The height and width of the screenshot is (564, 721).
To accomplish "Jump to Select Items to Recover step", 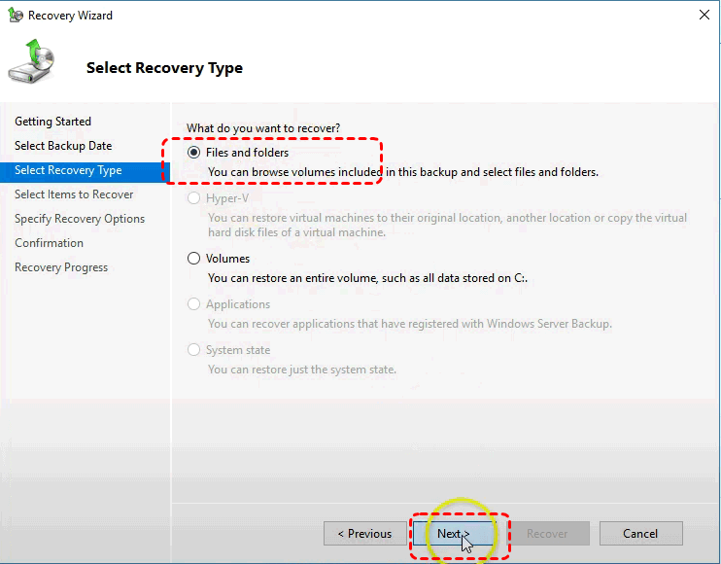I will pos(74,194).
